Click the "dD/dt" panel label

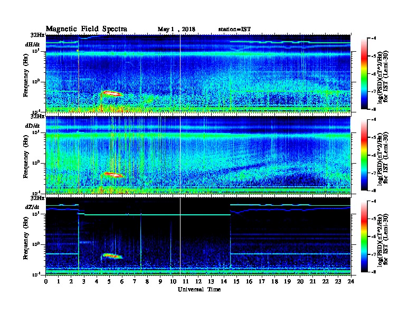click(x=33, y=126)
